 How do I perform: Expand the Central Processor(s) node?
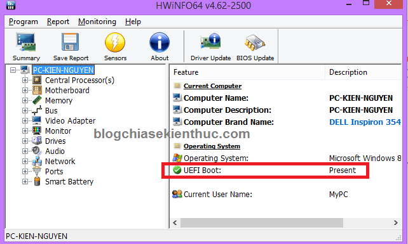tap(25, 80)
